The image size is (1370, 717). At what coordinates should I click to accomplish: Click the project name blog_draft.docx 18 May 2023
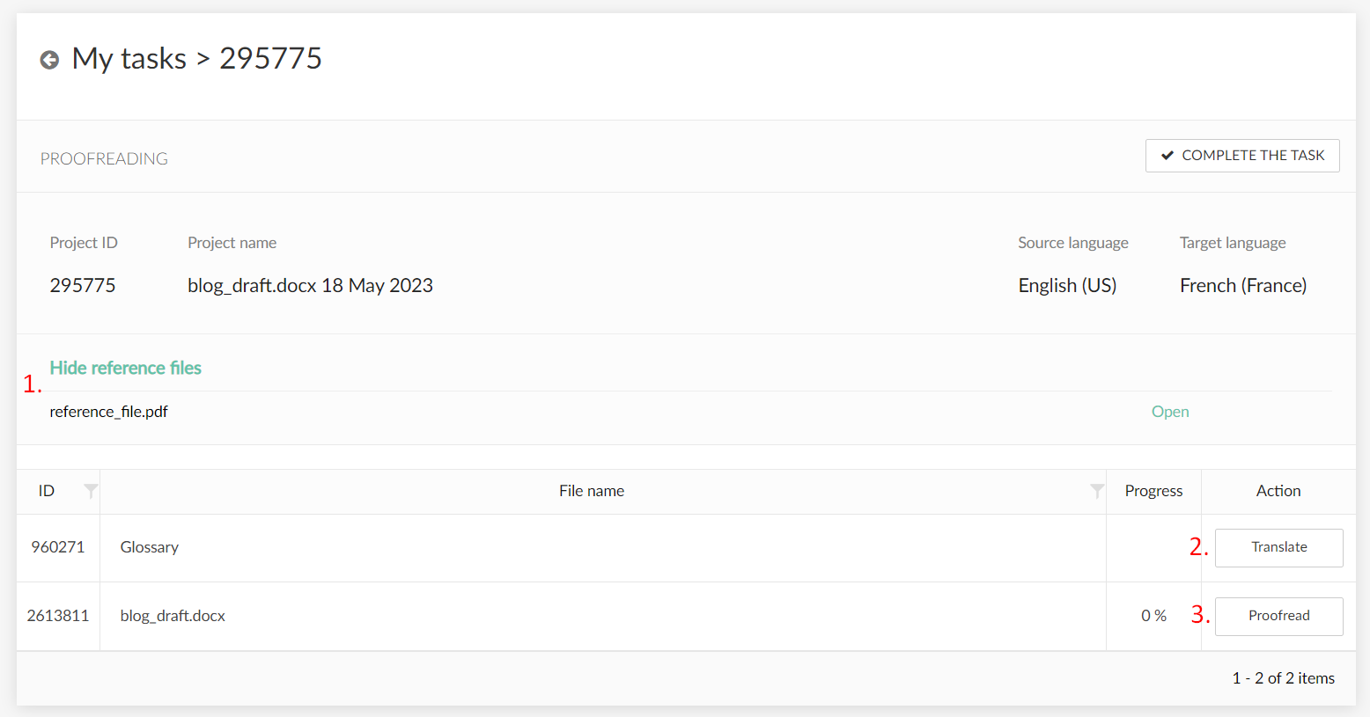pos(310,286)
